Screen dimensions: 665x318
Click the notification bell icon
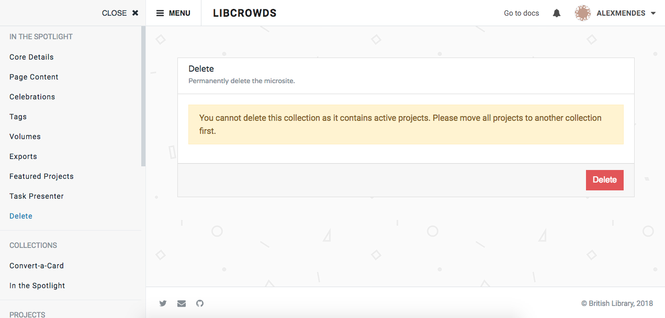(556, 13)
